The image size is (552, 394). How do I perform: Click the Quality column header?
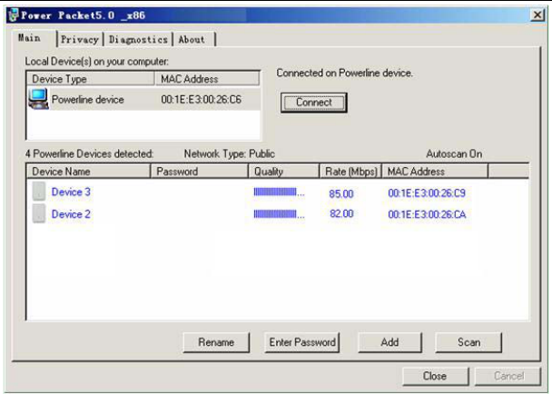284,172
